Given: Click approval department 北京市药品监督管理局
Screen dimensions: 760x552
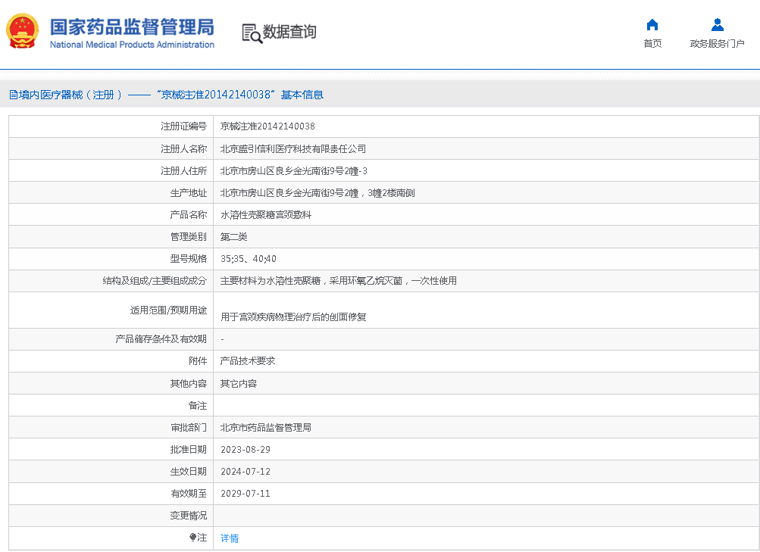Looking at the screenshot, I should (x=265, y=428).
